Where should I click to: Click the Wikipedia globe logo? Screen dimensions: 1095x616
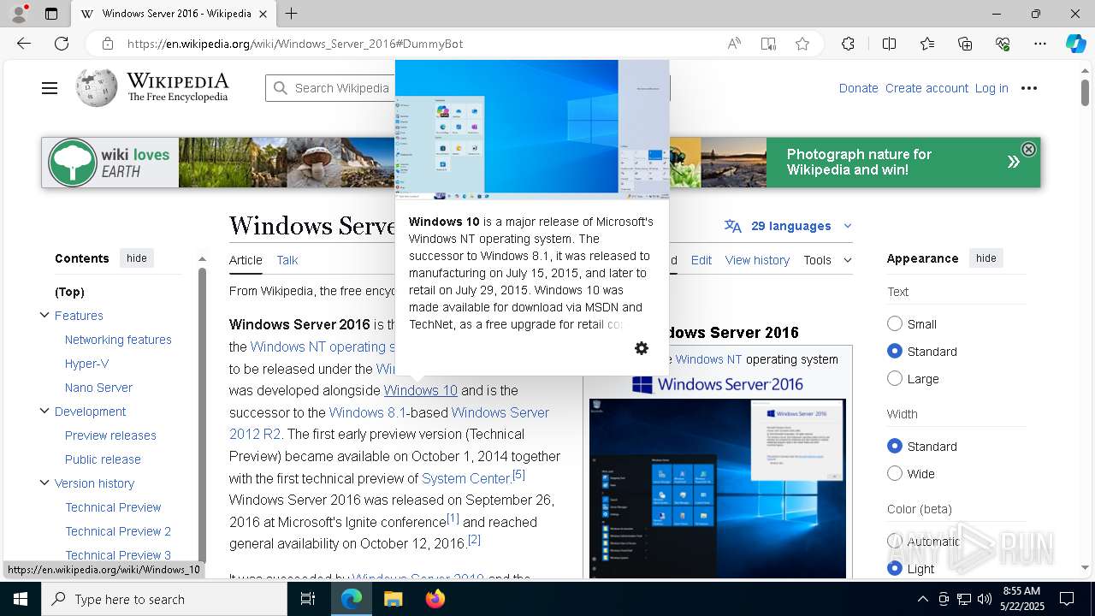[x=96, y=87]
